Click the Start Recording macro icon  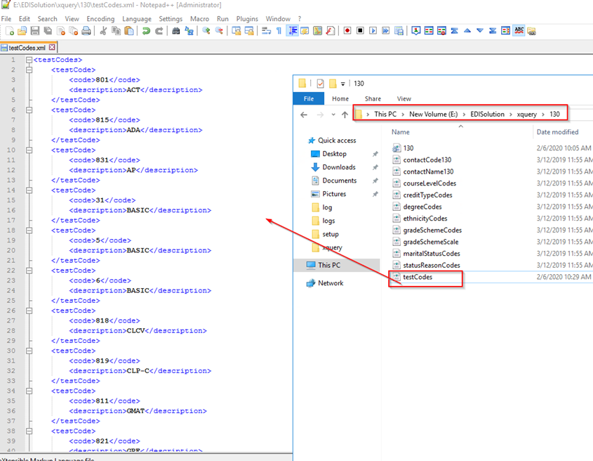[x=347, y=31]
